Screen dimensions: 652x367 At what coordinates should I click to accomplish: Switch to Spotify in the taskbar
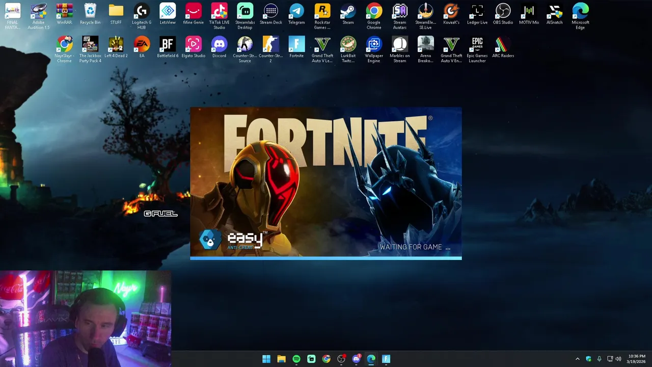[296, 359]
